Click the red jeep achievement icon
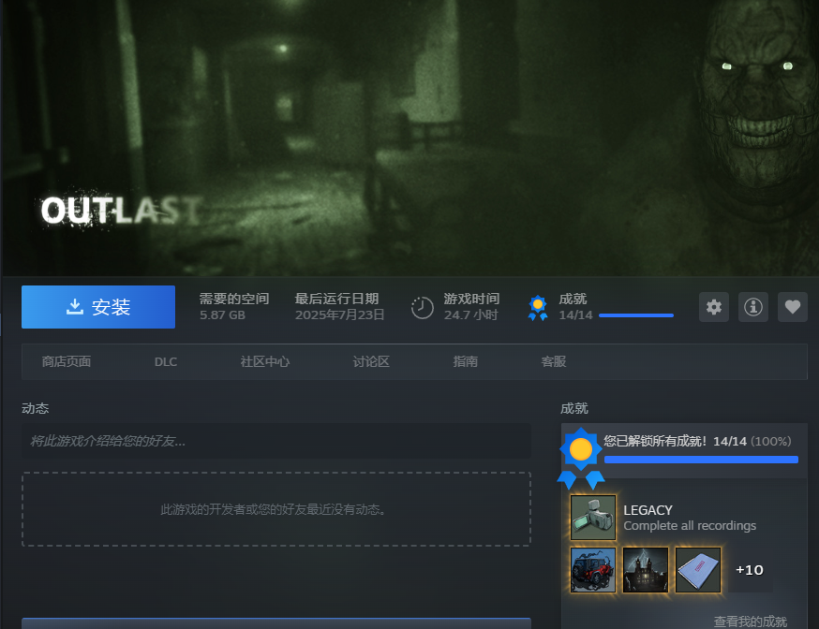 coord(593,570)
